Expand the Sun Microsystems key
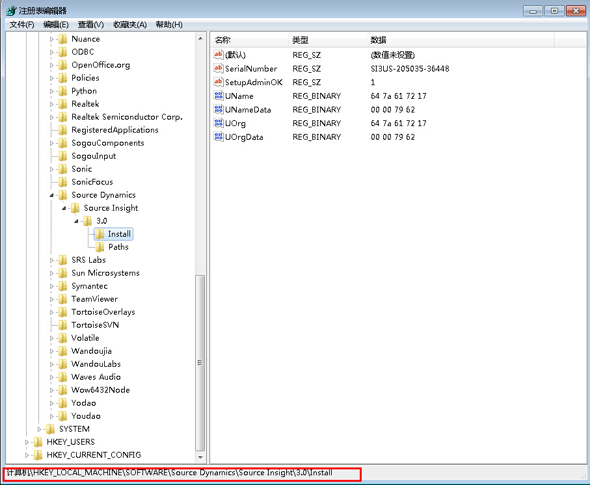 pos(51,273)
